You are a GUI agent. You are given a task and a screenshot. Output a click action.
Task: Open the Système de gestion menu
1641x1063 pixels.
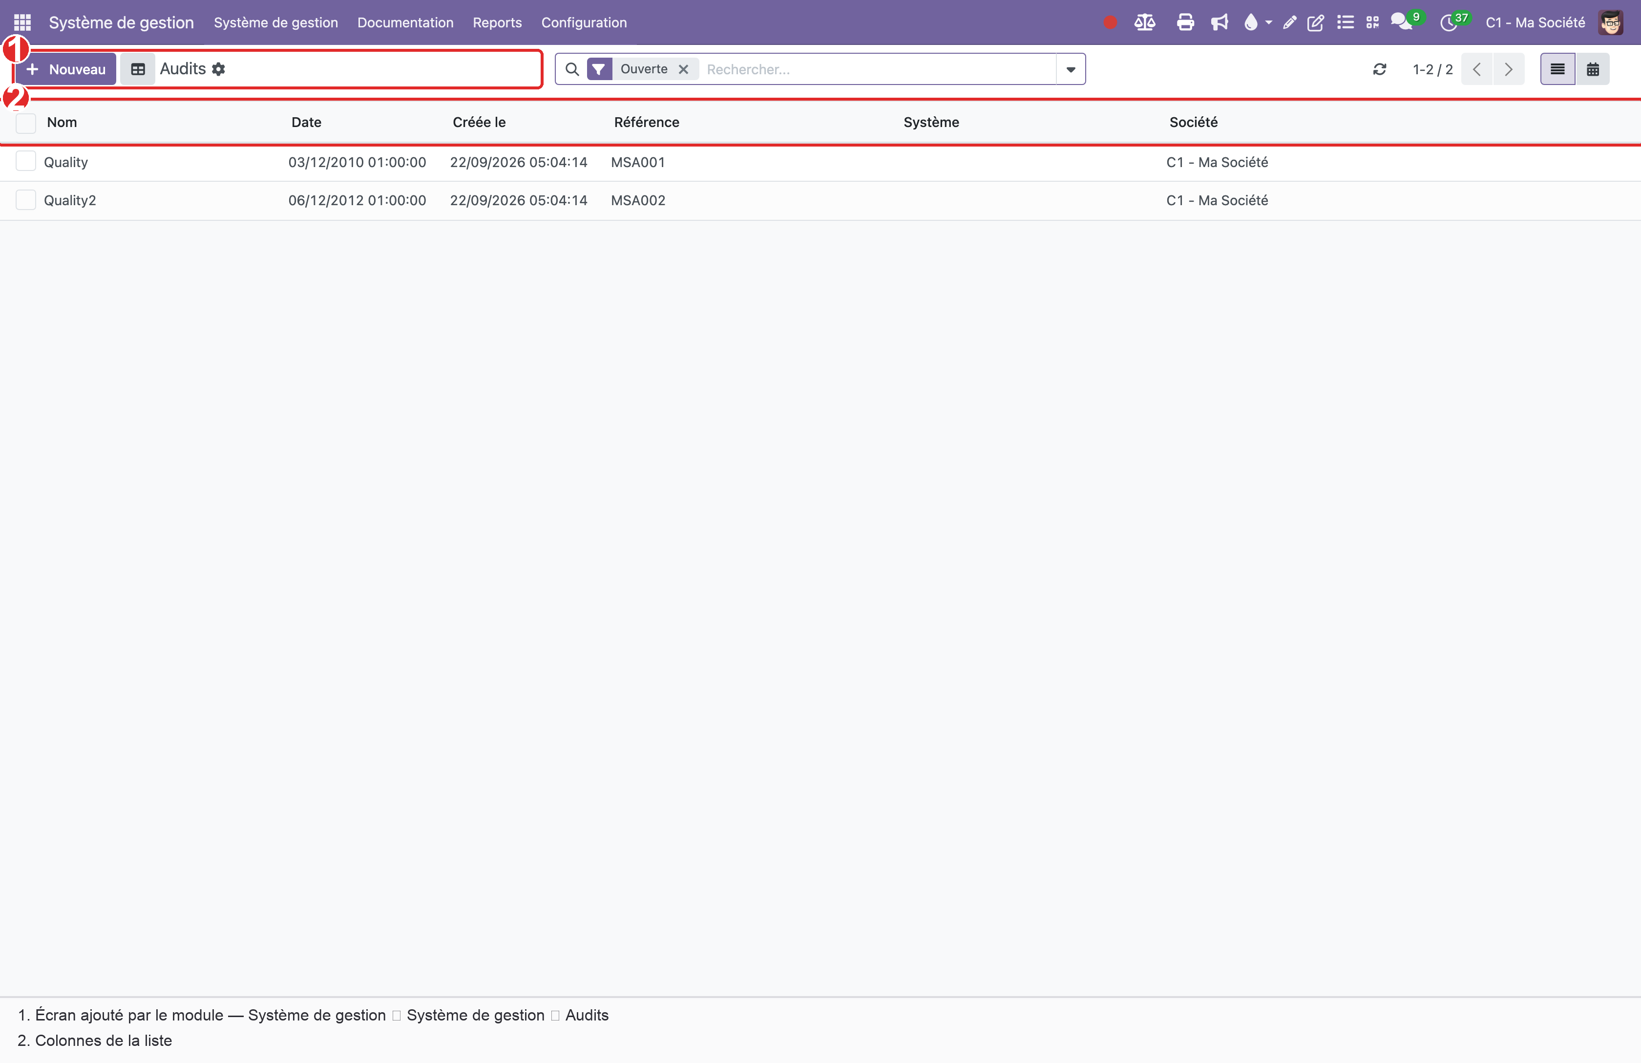coord(276,23)
